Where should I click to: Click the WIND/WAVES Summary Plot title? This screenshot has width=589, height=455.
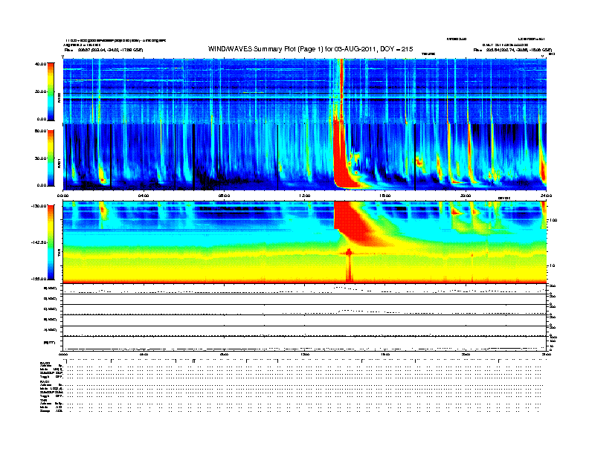coord(310,49)
